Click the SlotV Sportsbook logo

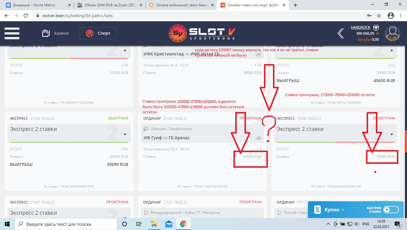coord(202,33)
